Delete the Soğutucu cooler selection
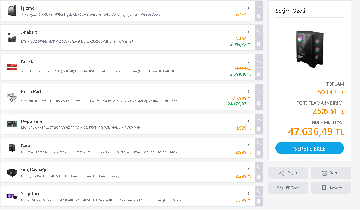Viewport: 360px width, 210px height. [259, 202]
